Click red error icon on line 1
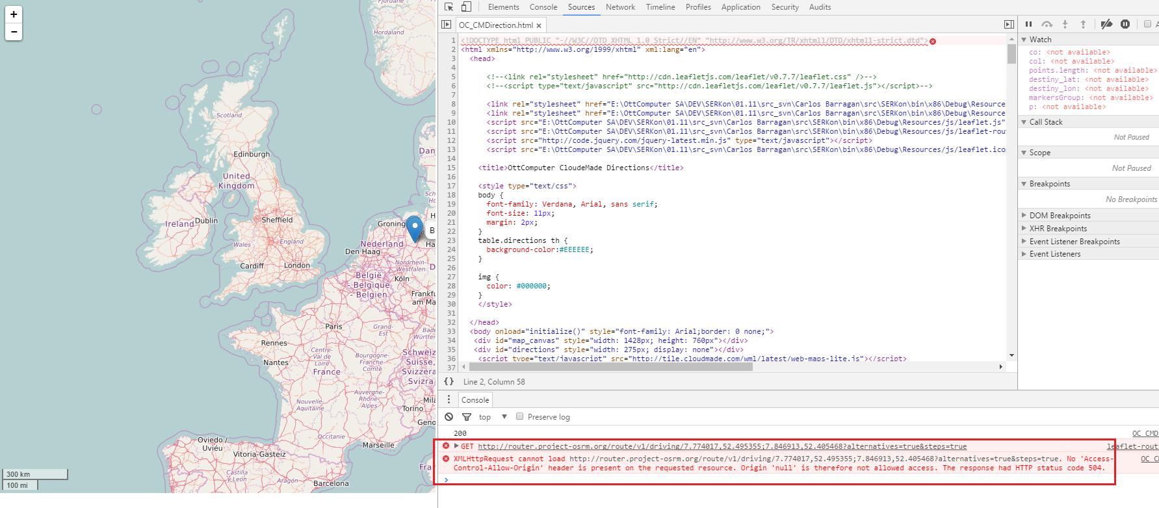The height and width of the screenshot is (508, 1159). [x=933, y=41]
